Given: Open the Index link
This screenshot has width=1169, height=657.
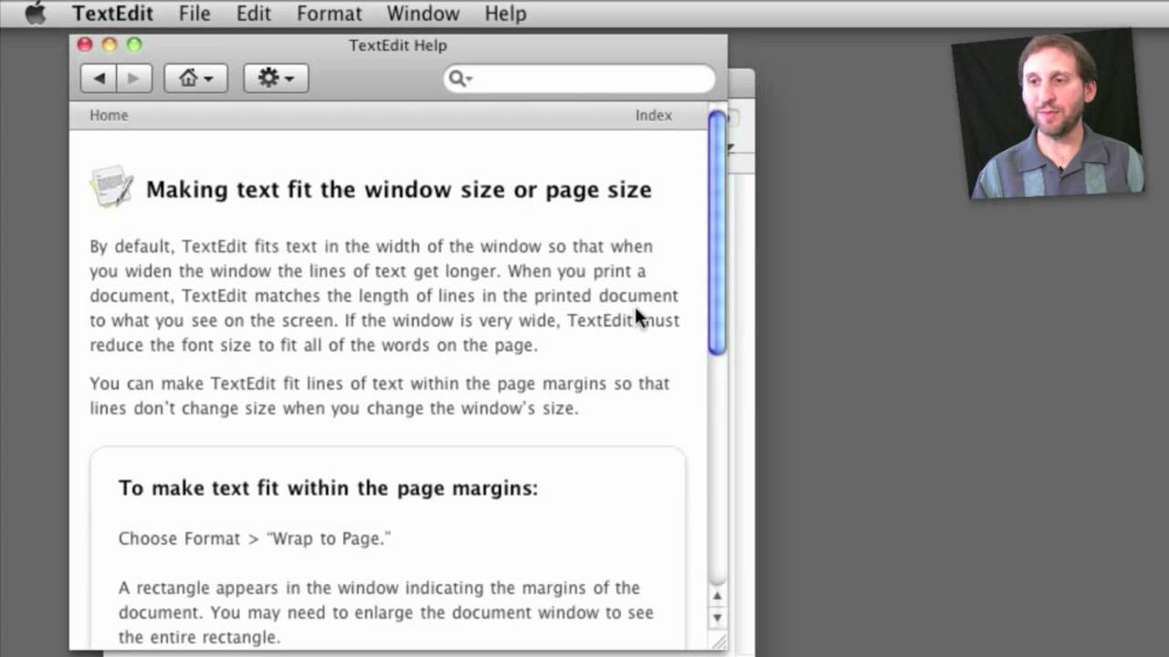Looking at the screenshot, I should [653, 115].
